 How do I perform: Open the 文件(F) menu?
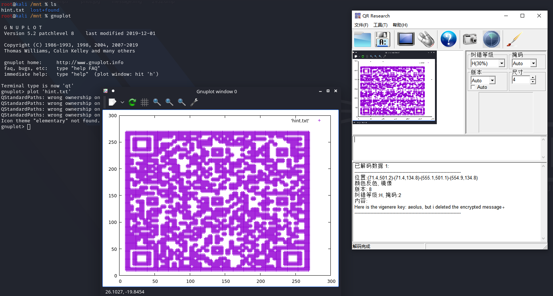point(361,25)
